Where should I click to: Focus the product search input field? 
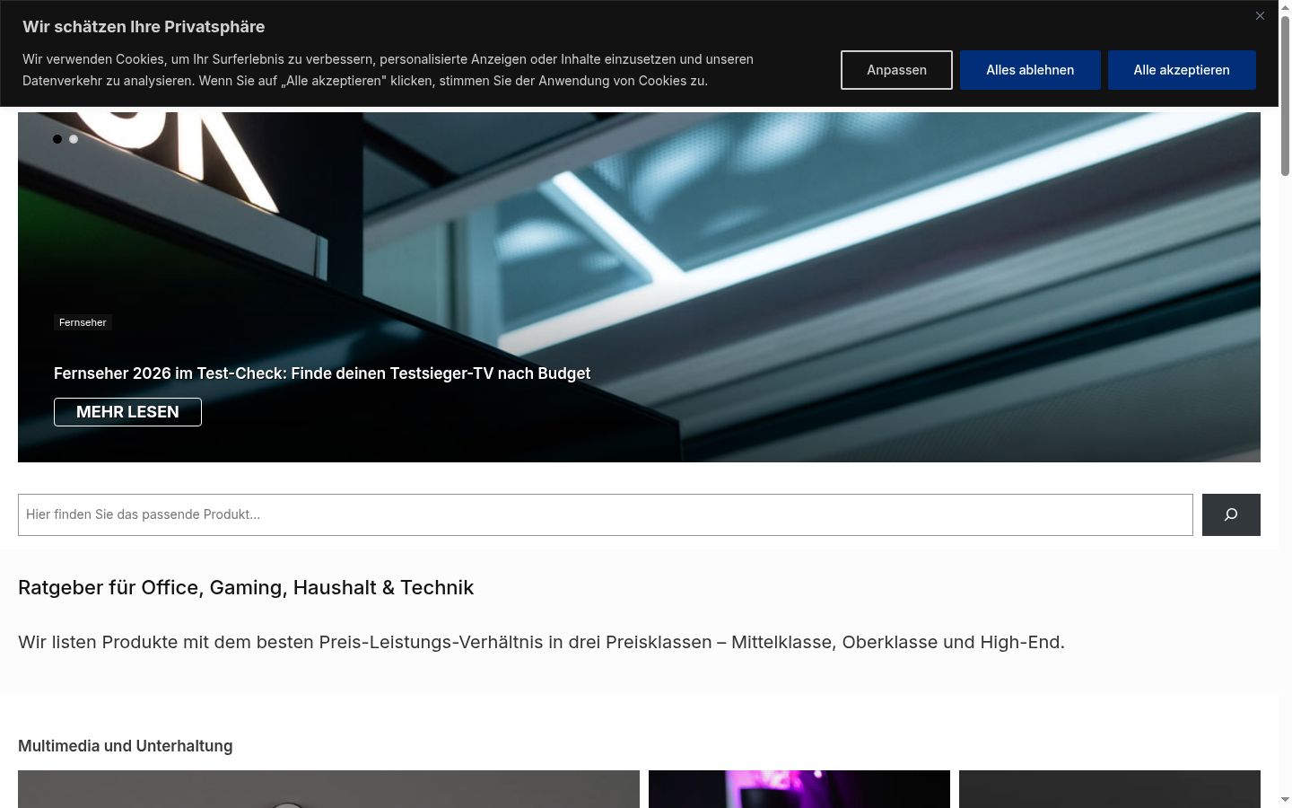tap(606, 514)
